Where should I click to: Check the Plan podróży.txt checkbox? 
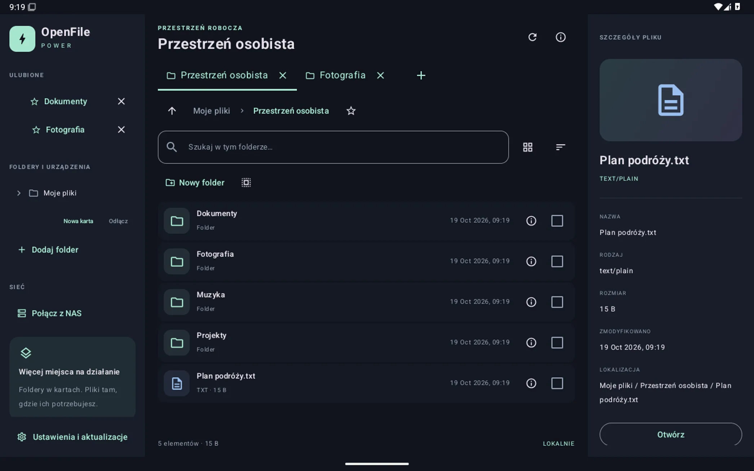point(557,383)
